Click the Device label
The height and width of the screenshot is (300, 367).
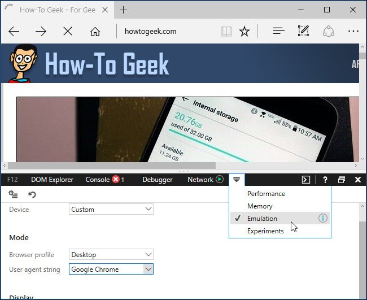tap(19, 210)
